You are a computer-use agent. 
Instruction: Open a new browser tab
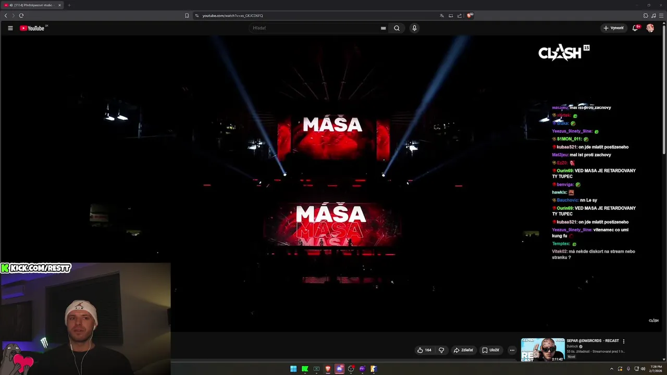tap(69, 5)
